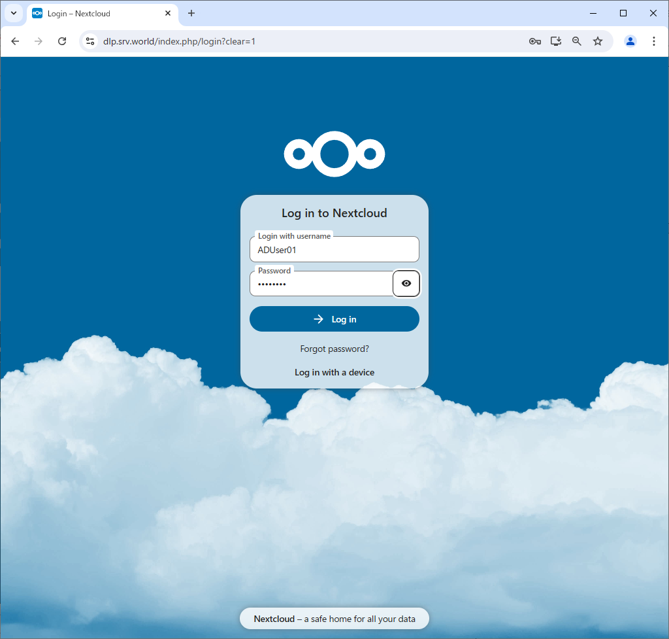Screen dimensions: 669x639
Task: Open Chrome three-dot menu
Action: point(653,41)
